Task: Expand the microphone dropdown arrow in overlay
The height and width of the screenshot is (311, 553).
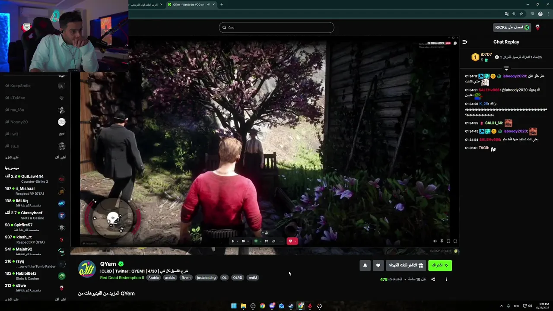Action: pyautogui.click(x=237, y=241)
